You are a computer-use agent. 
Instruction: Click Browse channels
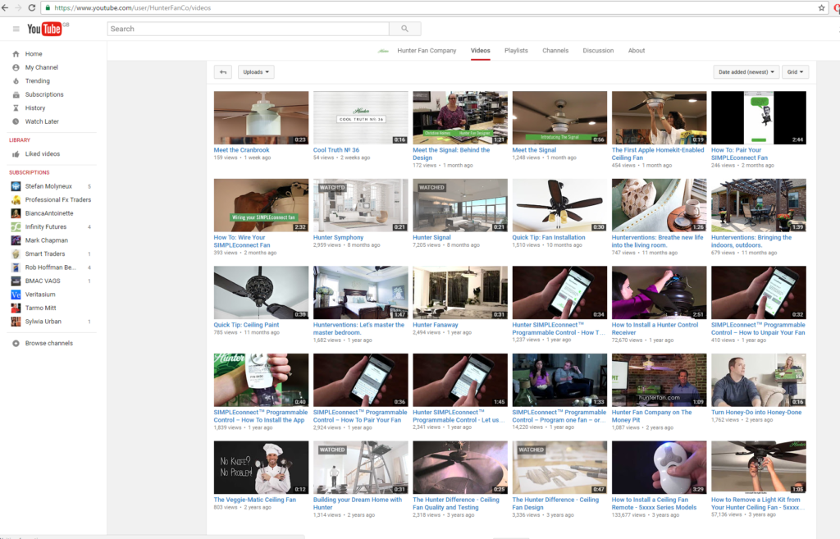[x=48, y=344]
